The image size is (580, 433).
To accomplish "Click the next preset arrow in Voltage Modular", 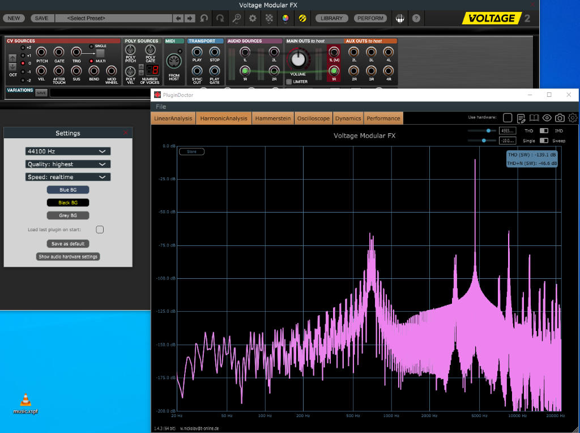I will click(190, 18).
